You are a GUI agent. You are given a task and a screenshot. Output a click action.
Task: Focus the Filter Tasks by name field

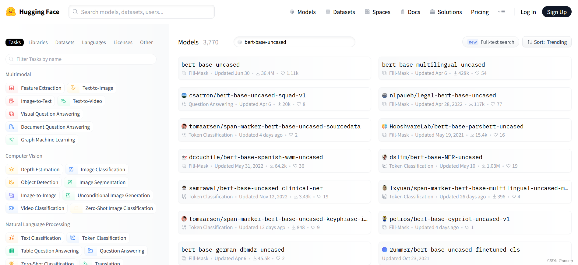coord(81,59)
